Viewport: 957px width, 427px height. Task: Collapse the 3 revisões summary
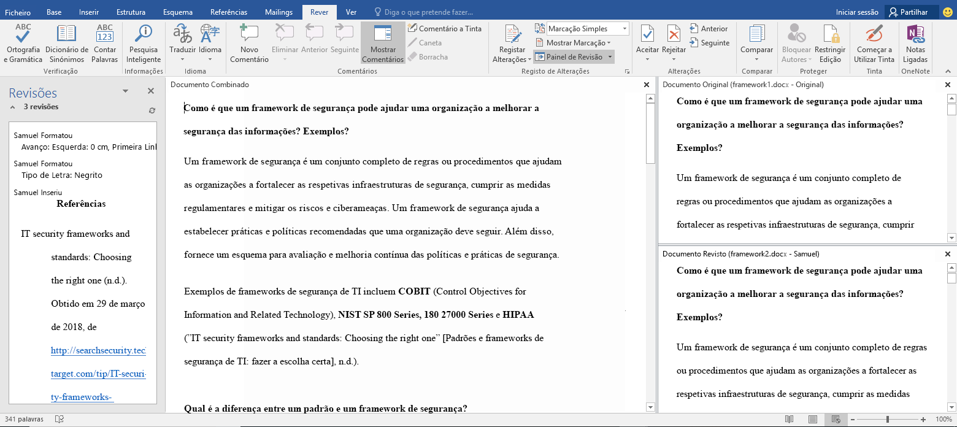pyautogui.click(x=12, y=107)
